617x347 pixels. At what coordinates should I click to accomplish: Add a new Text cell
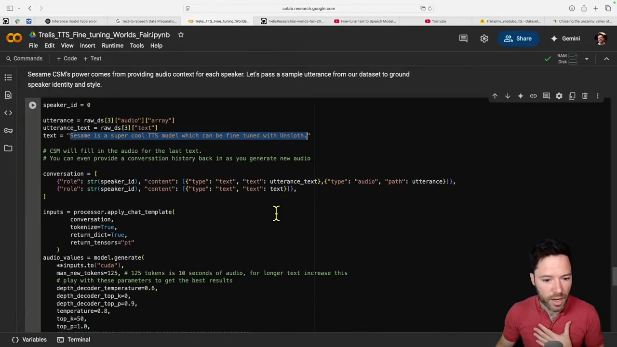tap(92, 58)
